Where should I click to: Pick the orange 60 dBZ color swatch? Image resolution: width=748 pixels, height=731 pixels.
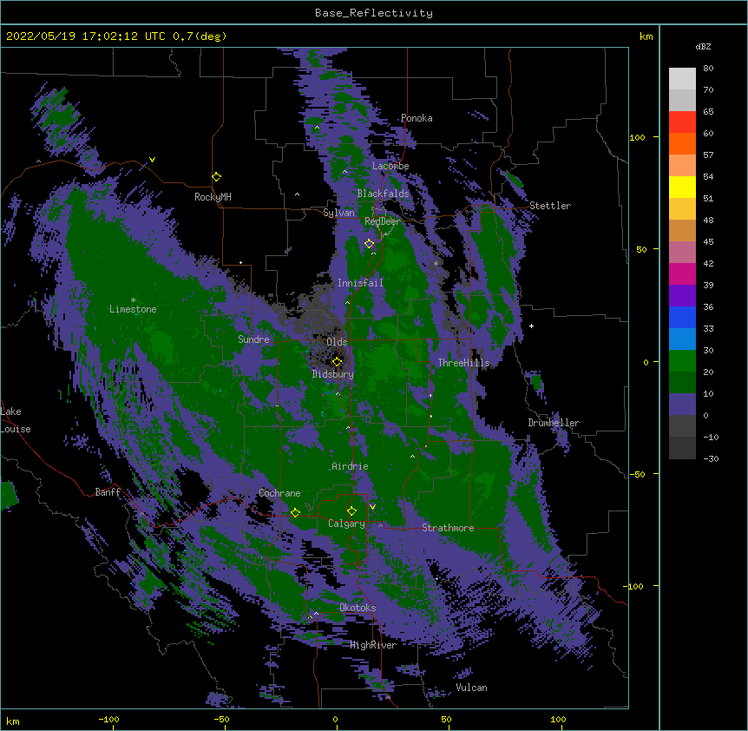(x=682, y=143)
